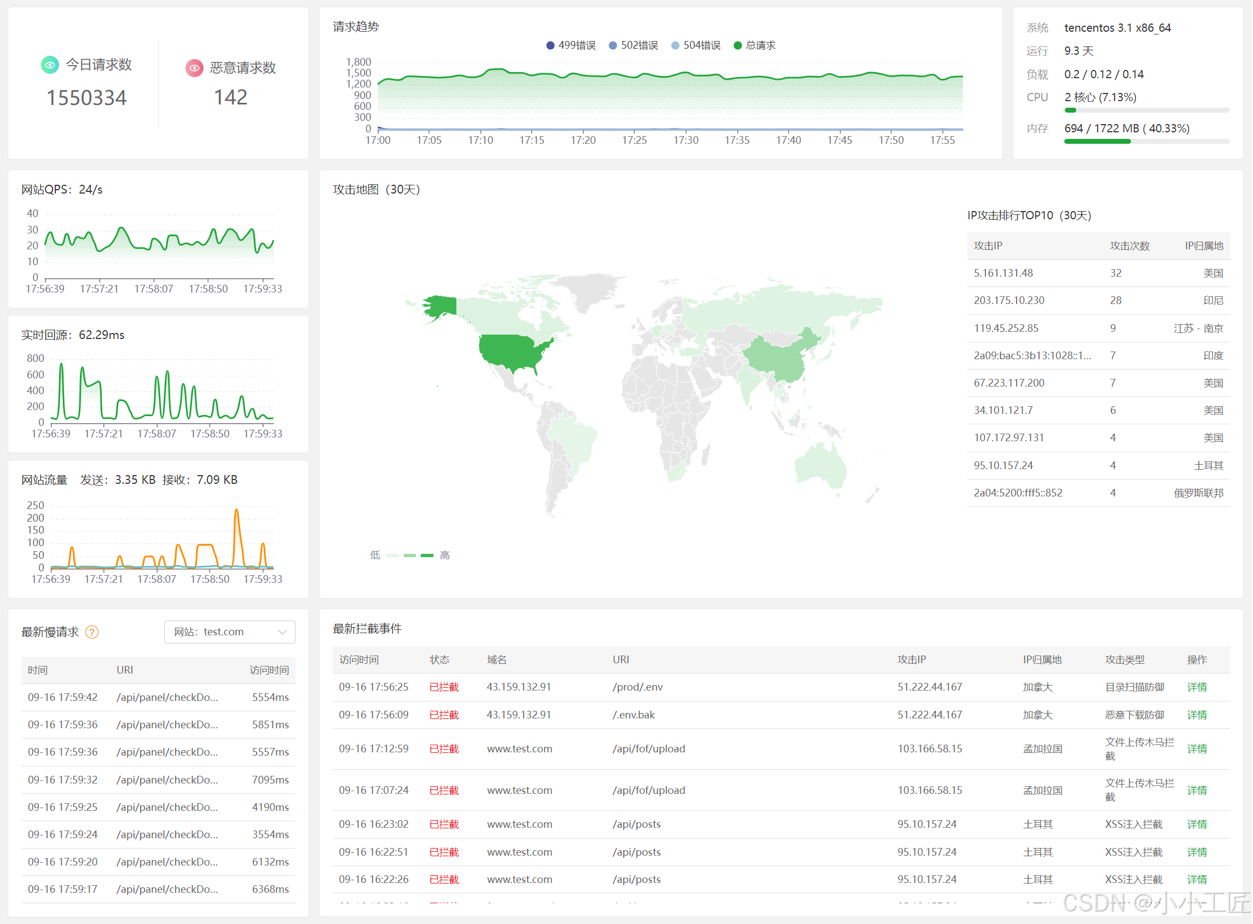Toggle the 总请求 legend series
Screen dimensions: 1253x924
click(x=755, y=45)
